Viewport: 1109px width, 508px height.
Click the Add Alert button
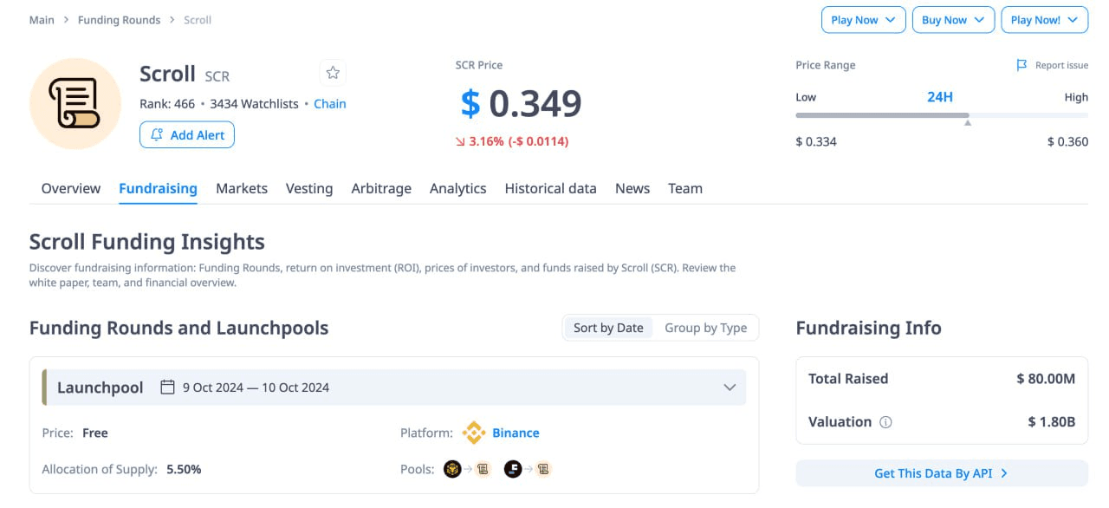tap(187, 134)
